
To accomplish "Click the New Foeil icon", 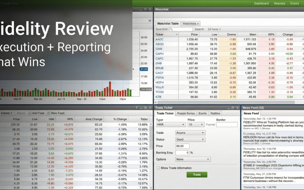I will (x=49, y=113).
